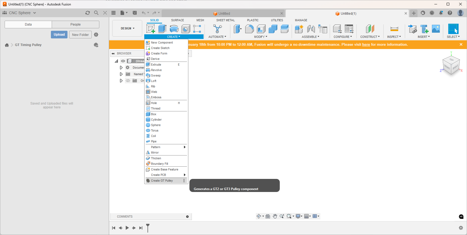Open the CONSTRUCT dropdown menu

pyautogui.click(x=370, y=37)
